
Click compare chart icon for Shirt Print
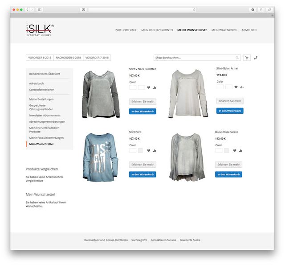point(155,151)
